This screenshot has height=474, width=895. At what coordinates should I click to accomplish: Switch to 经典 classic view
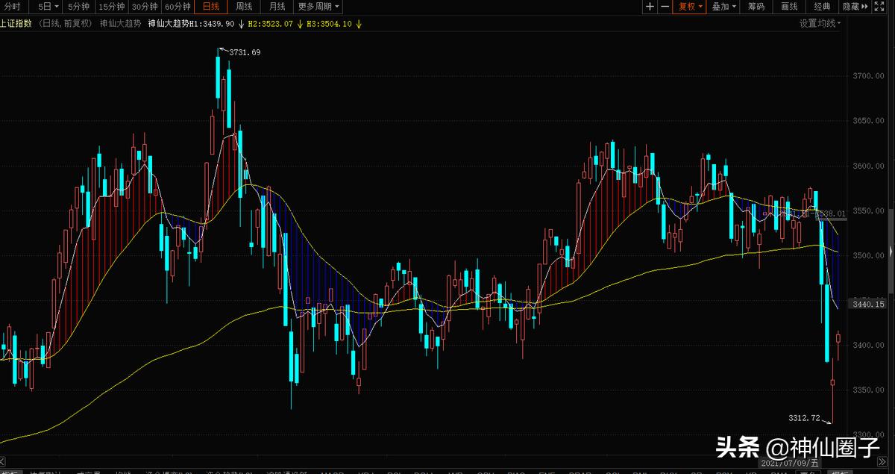tap(822, 7)
